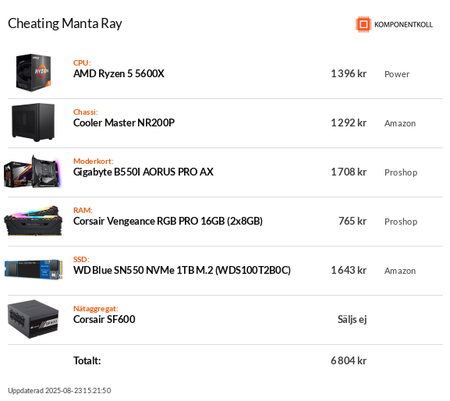Screen dimensions: 450x401
Task: Open Corsair Vengeance RGB PRO 16GB link
Action: (168, 221)
